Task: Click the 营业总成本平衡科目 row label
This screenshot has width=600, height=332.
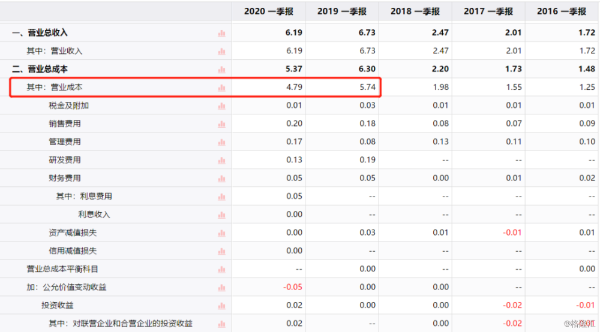Action: [62, 269]
